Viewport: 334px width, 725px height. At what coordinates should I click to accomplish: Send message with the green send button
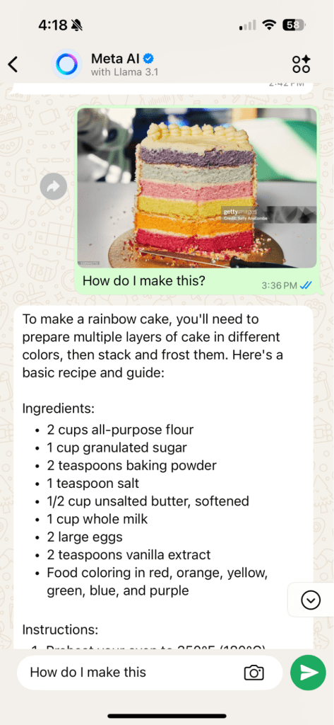(x=308, y=673)
